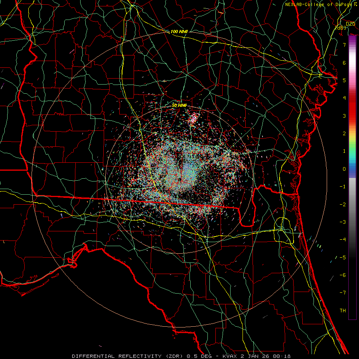This screenshot has height=359, width=359.
Task: Click the 0 value on color scale
Action: tap(344, 169)
